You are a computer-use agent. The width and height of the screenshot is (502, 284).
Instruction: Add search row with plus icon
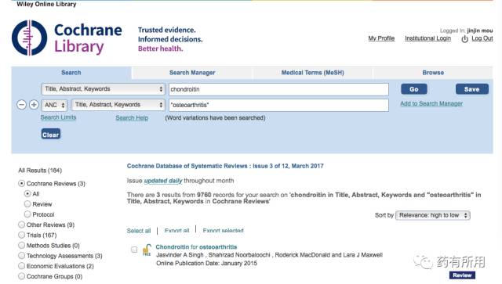34,105
